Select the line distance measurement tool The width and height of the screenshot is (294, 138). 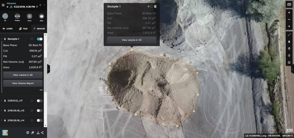pos(289,34)
